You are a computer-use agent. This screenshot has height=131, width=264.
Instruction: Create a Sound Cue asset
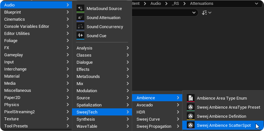(102, 36)
